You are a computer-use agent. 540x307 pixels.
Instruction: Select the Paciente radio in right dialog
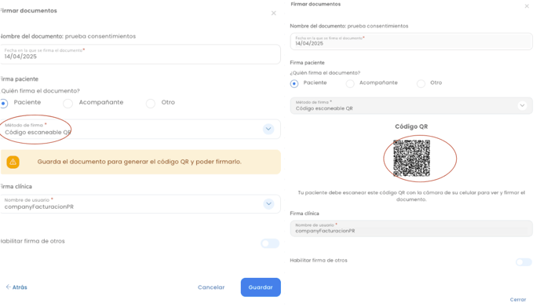coord(294,84)
